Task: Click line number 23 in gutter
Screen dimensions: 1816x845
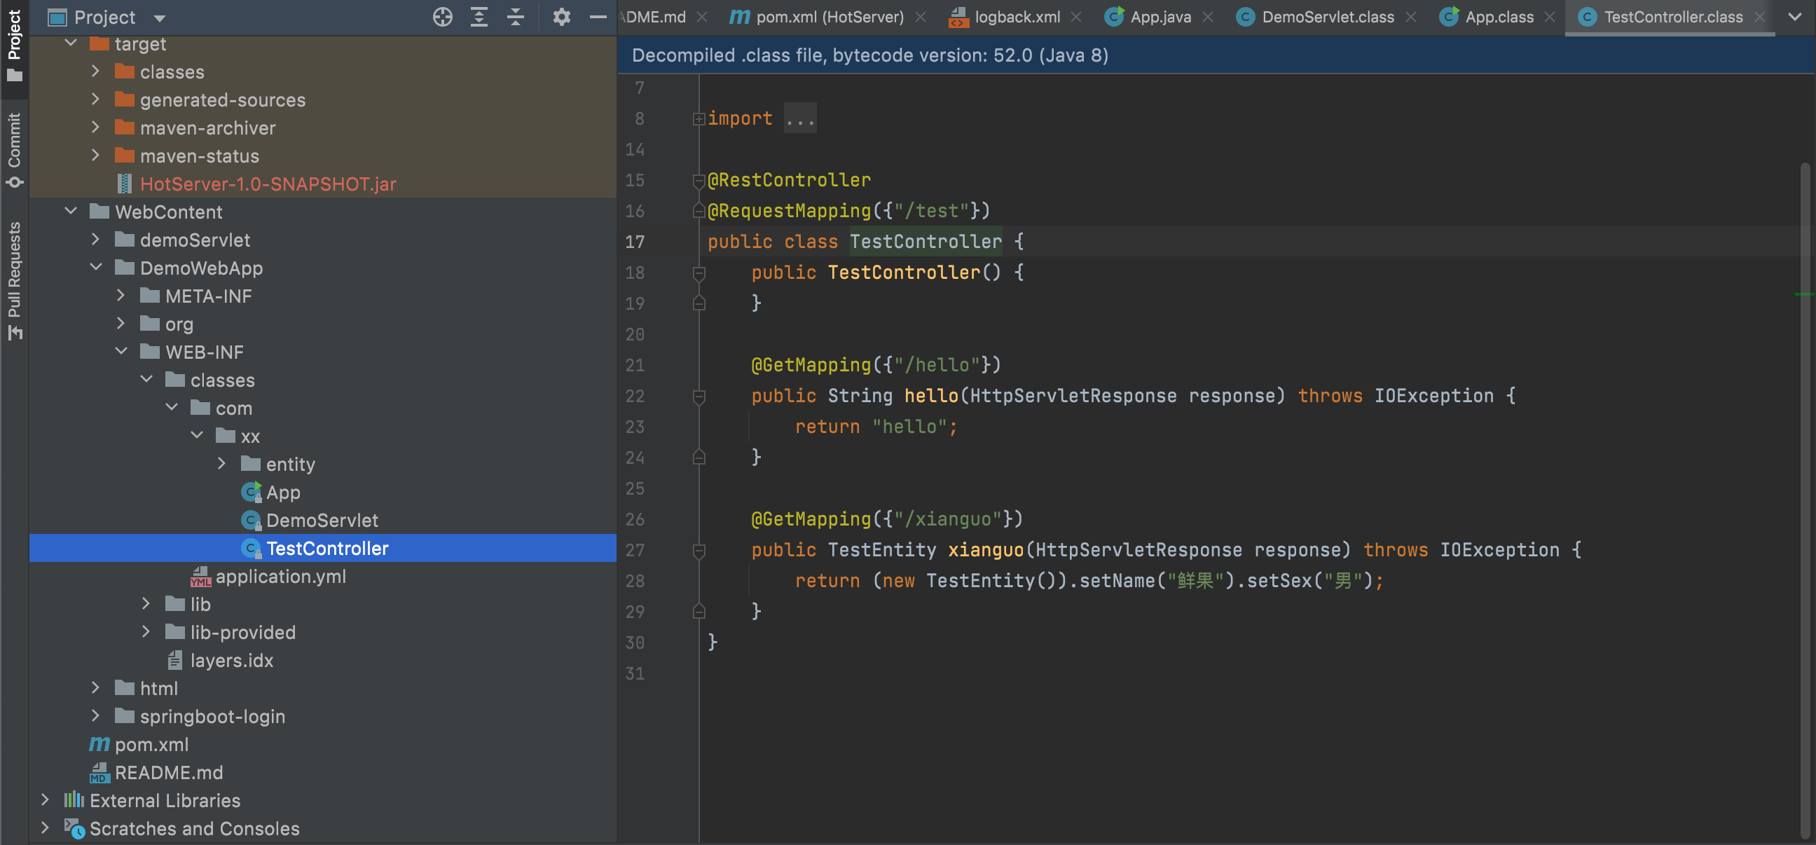Action: 635,427
